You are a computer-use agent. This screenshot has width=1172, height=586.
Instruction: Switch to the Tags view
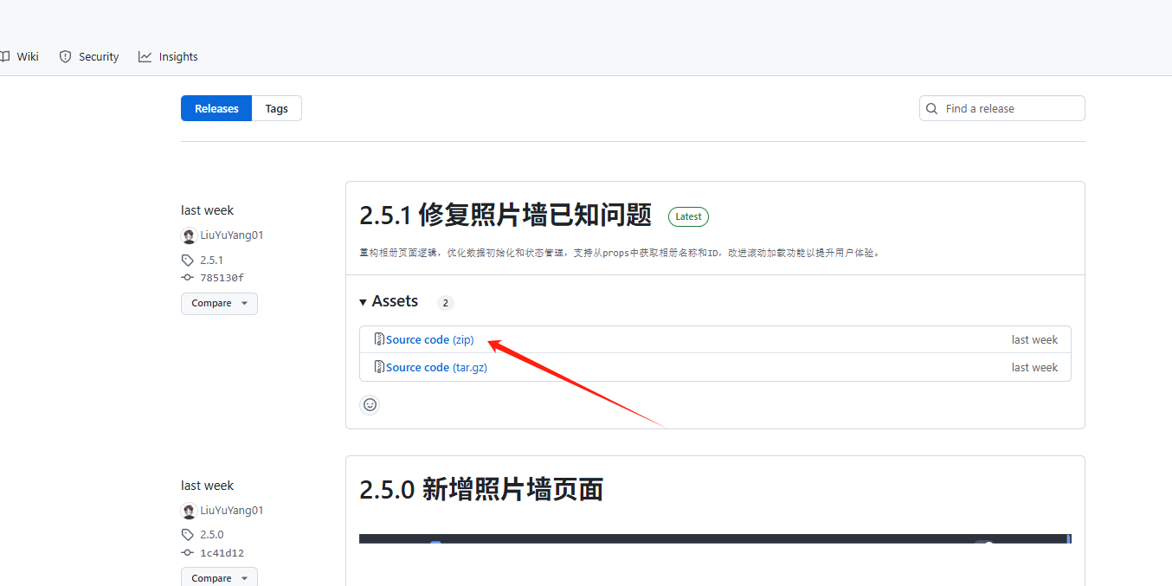pyautogui.click(x=276, y=108)
